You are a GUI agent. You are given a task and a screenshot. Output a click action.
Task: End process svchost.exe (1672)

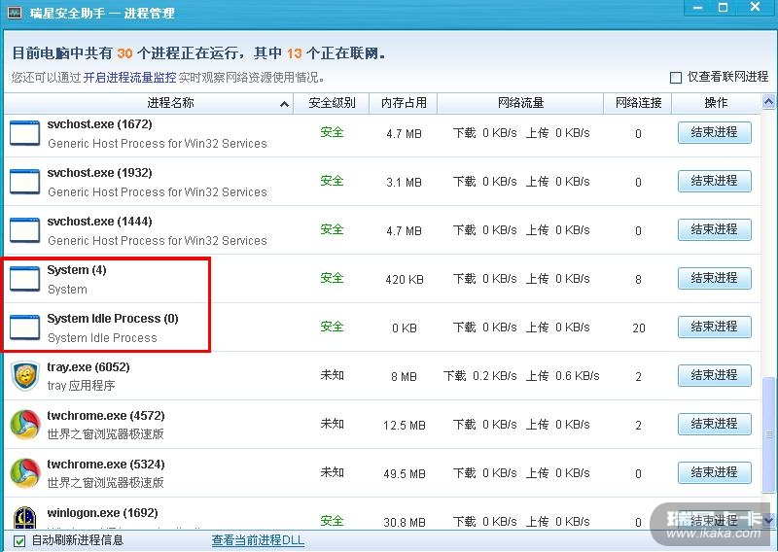[715, 132]
